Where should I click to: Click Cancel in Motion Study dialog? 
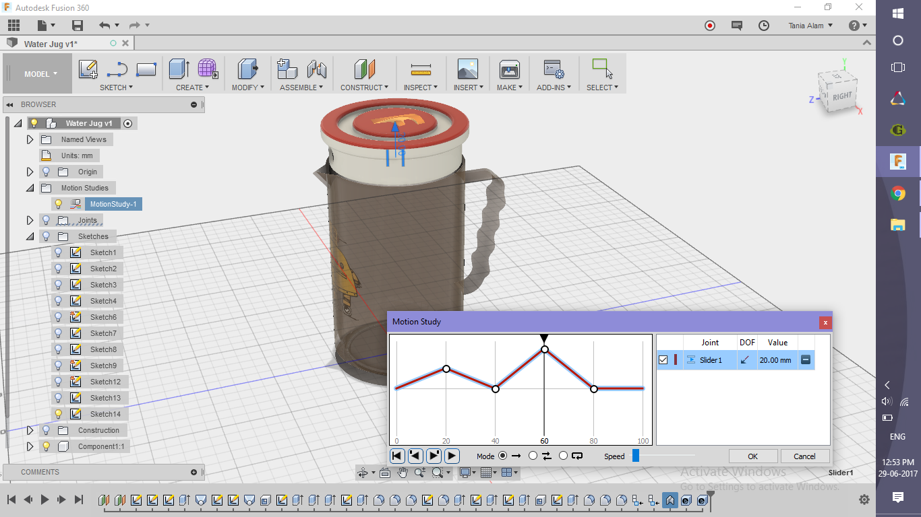[x=804, y=456]
